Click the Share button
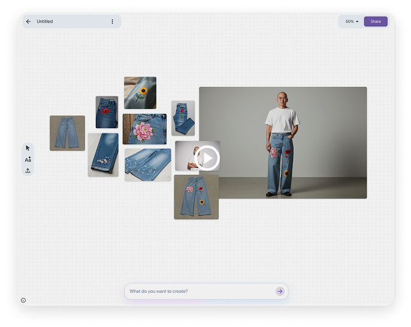The width and height of the screenshot is (411, 327). [x=375, y=22]
